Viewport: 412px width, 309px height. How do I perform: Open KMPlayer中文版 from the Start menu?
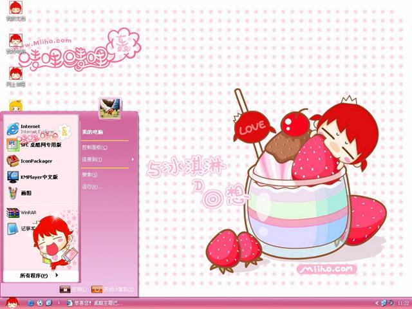click(x=32, y=177)
